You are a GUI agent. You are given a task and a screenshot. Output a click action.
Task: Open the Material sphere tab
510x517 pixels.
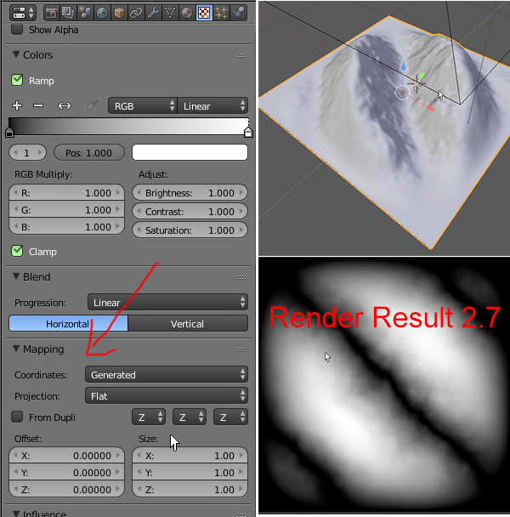pyautogui.click(x=187, y=13)
